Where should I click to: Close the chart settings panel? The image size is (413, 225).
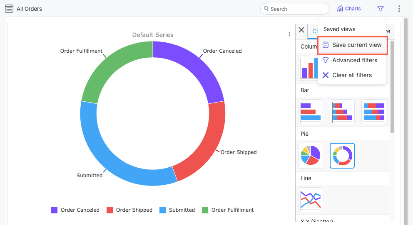[301, 30]
